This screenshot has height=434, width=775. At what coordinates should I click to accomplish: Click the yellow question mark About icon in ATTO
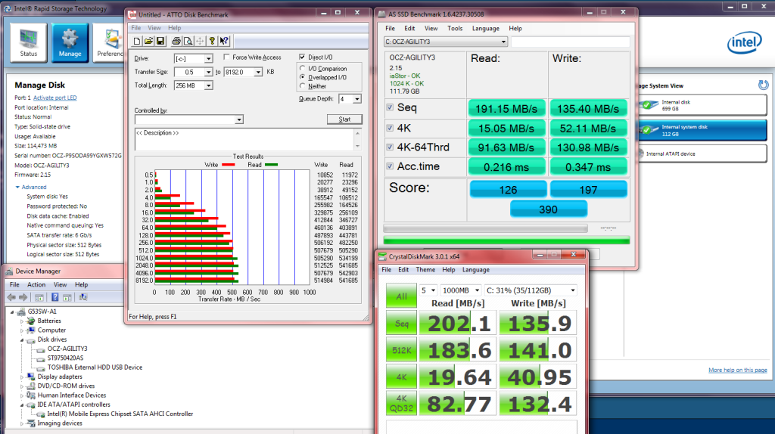(212, 42)
